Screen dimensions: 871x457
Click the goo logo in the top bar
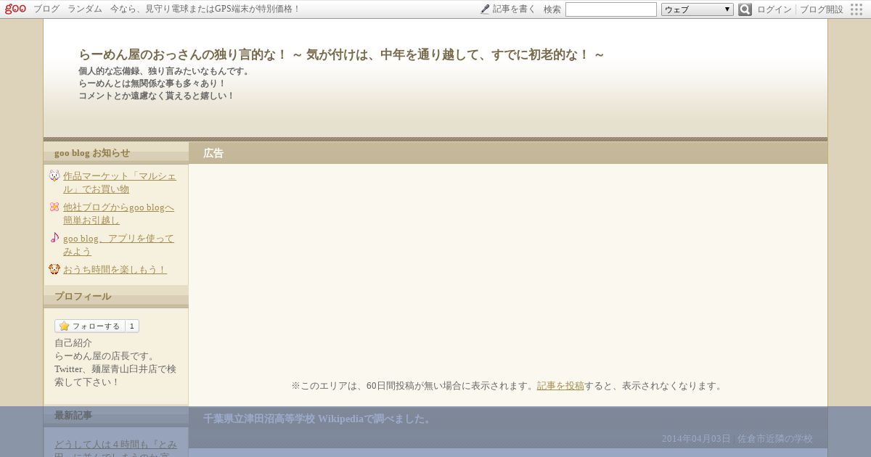(15, 9)
